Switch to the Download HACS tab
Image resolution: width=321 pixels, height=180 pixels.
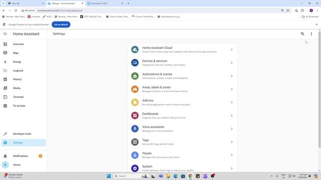pos(105,3)
